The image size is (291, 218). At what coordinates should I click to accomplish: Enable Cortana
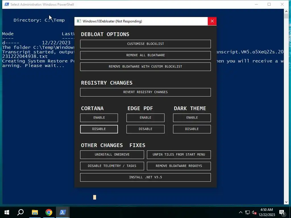(x=99, y=118)
